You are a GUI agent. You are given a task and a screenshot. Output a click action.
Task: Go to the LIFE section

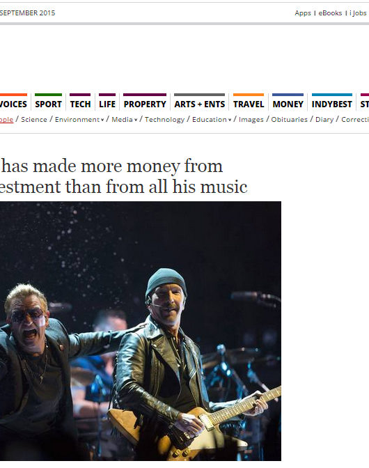tap(107, 104)
